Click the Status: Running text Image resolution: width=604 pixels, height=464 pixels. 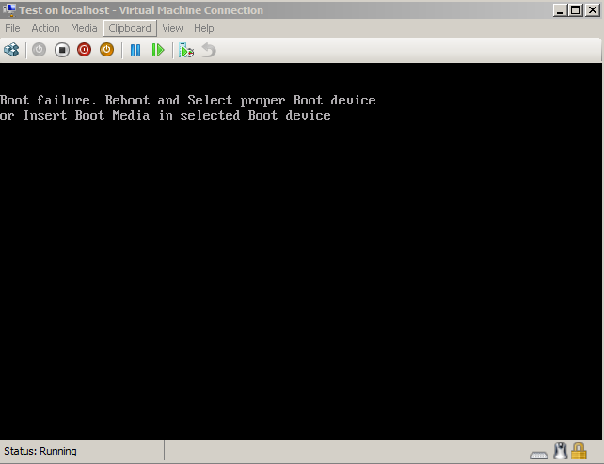click(x=40, y=451)
